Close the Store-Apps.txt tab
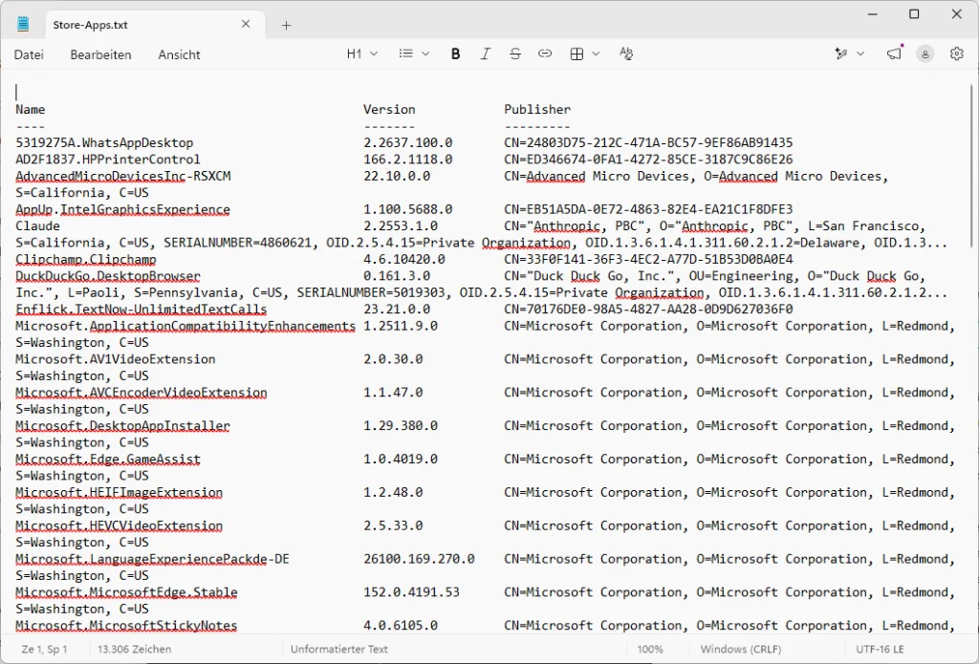Viewport: 979px width, 664px height. tap(246, 24)
